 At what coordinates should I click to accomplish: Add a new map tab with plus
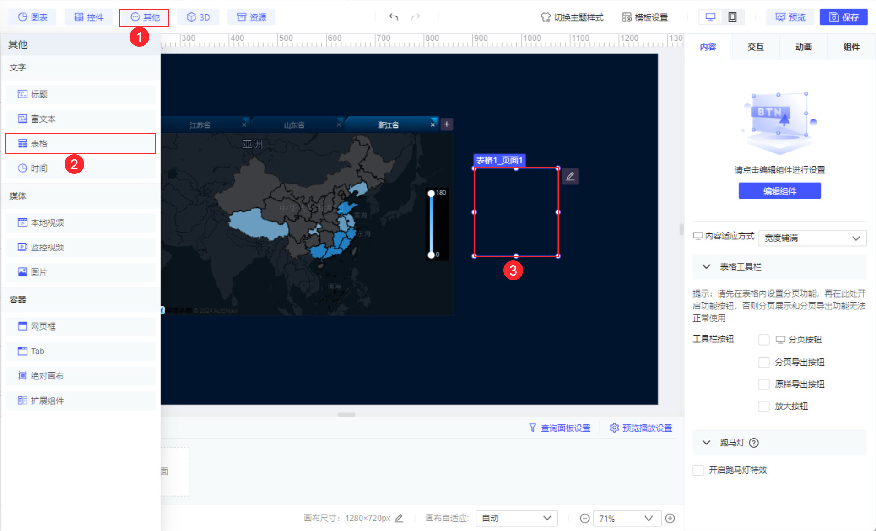pos(447,124)
